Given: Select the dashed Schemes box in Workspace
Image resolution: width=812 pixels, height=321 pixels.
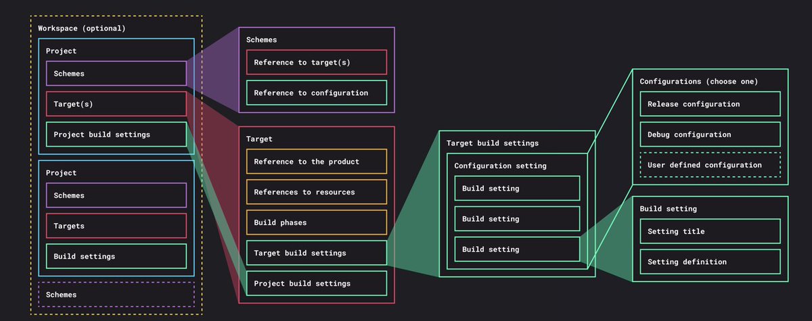Looking at the screenshot, I should pos(116,295).
